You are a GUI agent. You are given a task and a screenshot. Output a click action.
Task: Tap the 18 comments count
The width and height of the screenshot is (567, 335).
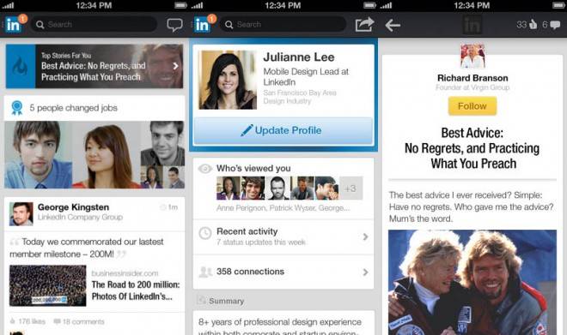coord(83,321)
